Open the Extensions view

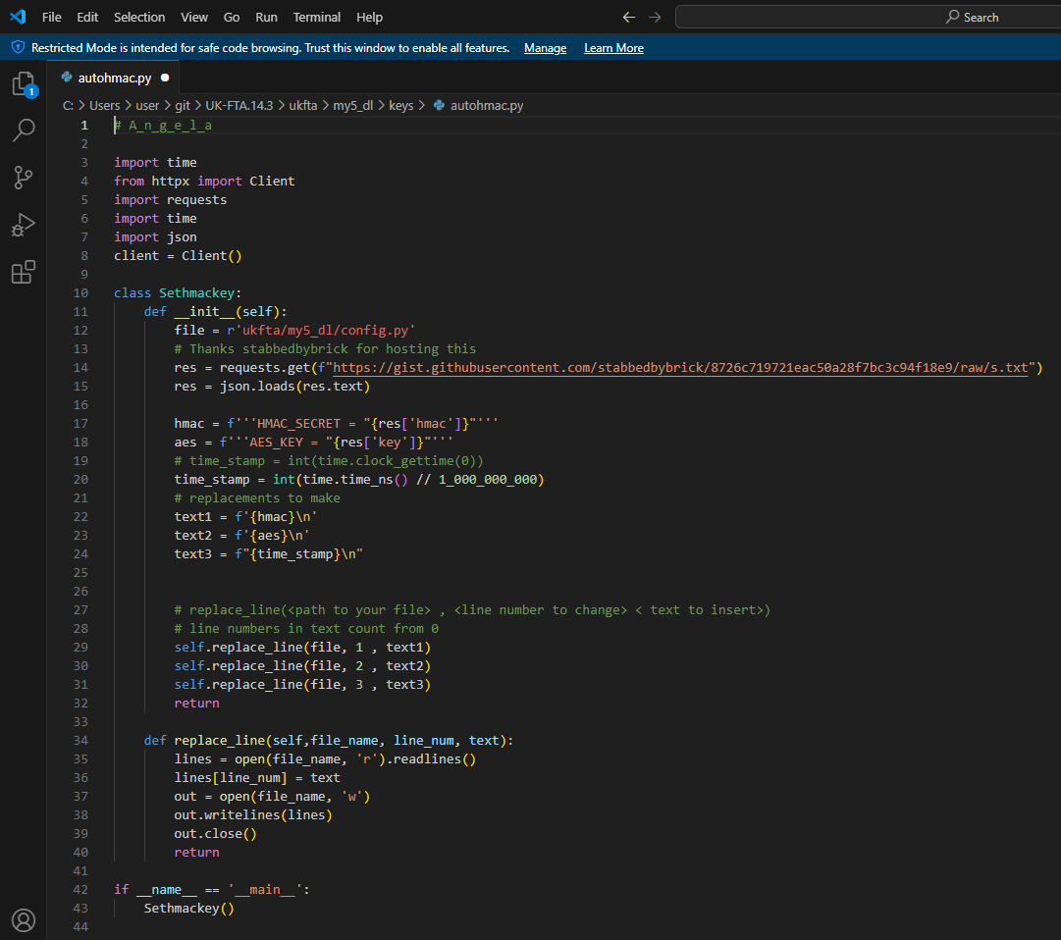[x=24, y=272]
